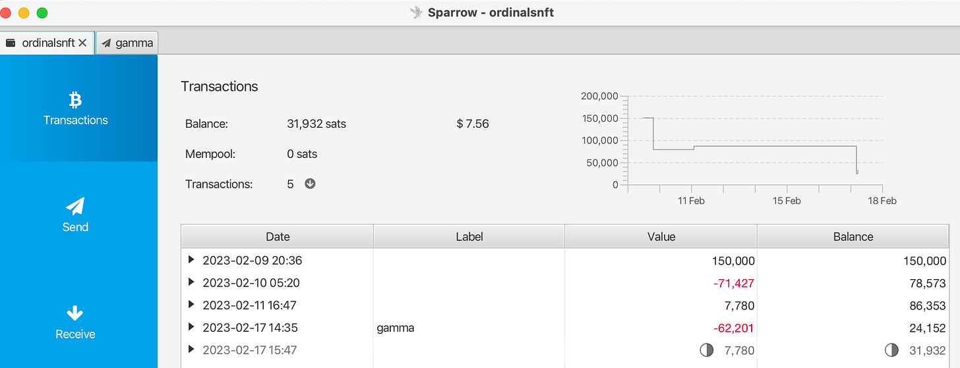Click the gamma label cell
960x368 pixels.
click(x=396, y=327)
